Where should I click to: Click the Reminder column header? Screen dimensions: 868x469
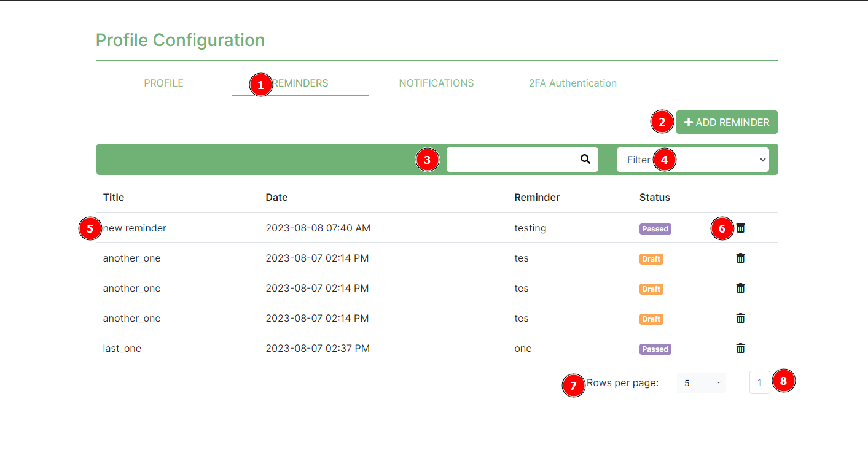click(x=537, y=197)
